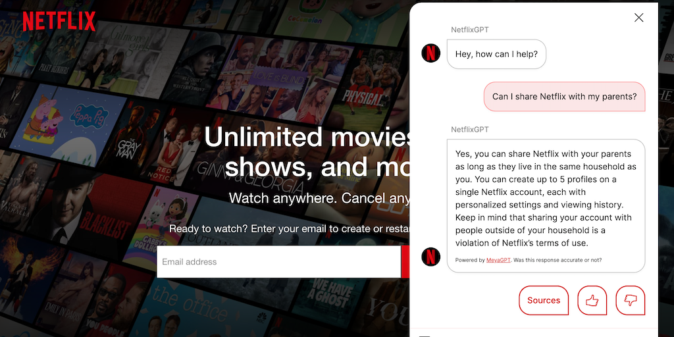Click the 'Watch anywhere. Cancel' subheading
This screenshot has height=337, width=674.
[319, 198]
